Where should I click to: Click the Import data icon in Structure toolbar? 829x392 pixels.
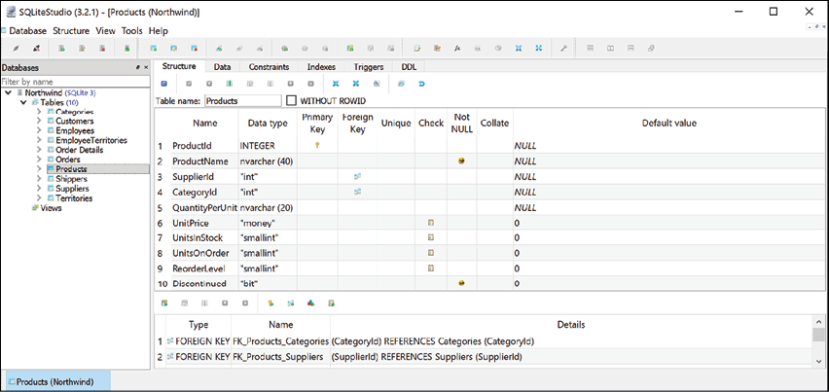[335, 84]
